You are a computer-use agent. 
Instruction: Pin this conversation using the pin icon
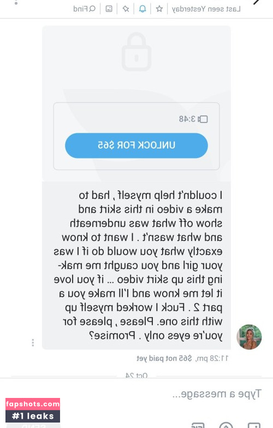126,9
